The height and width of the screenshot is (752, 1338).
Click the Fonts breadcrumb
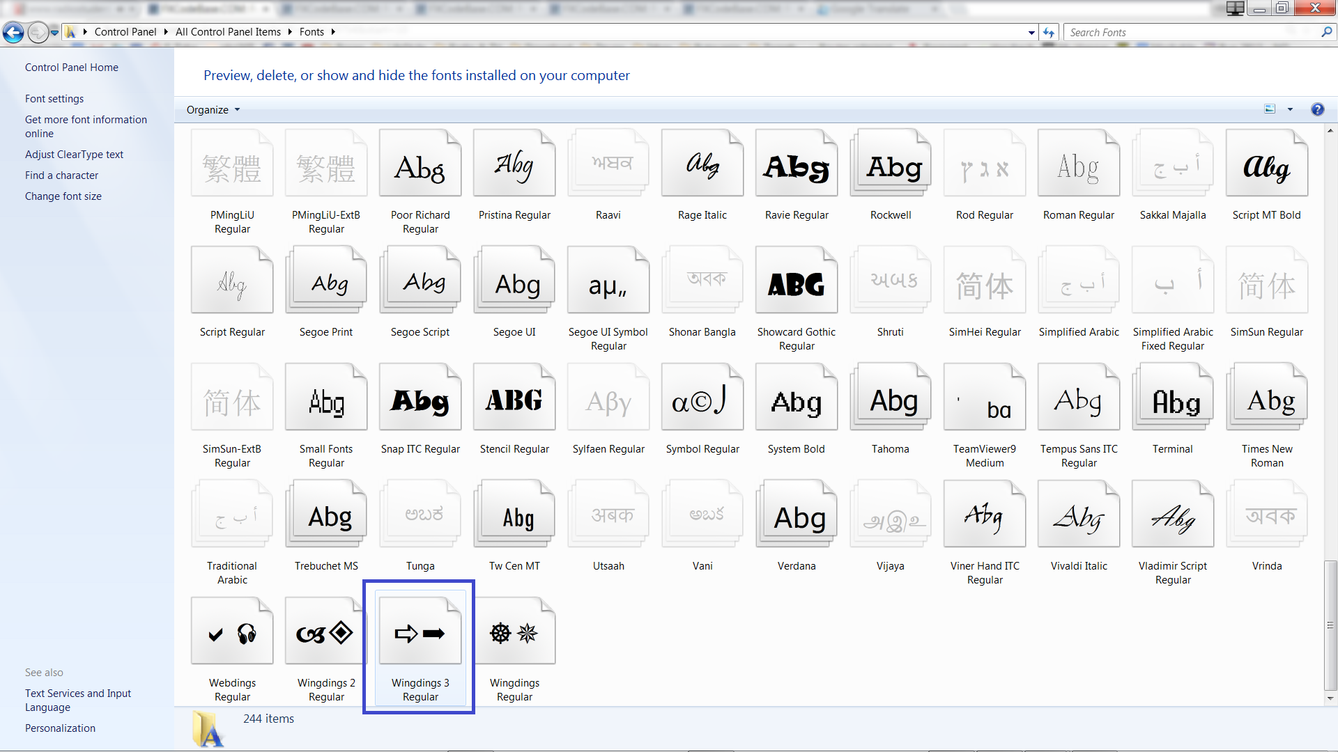coord(312,32)
